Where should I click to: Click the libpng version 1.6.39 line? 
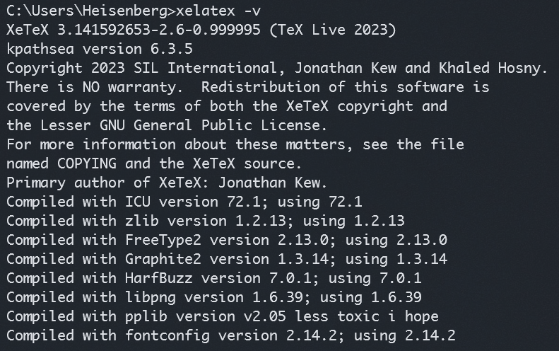pos(214,297)
